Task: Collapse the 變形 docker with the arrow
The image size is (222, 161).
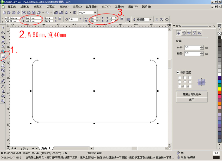Action: (210, 26)
